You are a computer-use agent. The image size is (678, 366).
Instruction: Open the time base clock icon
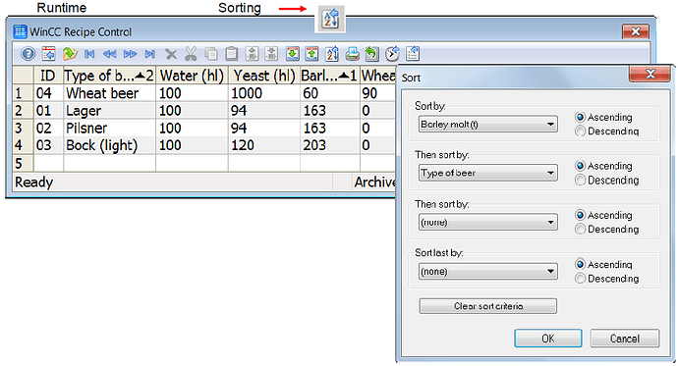point(392,54)
